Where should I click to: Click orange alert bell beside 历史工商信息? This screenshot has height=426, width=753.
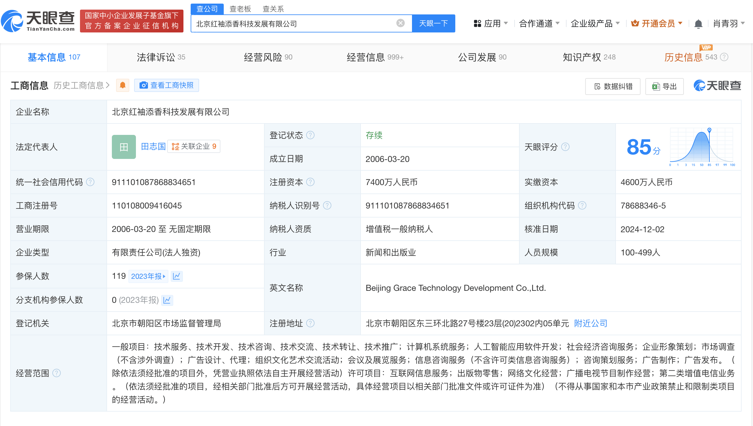tap(123, 85)
